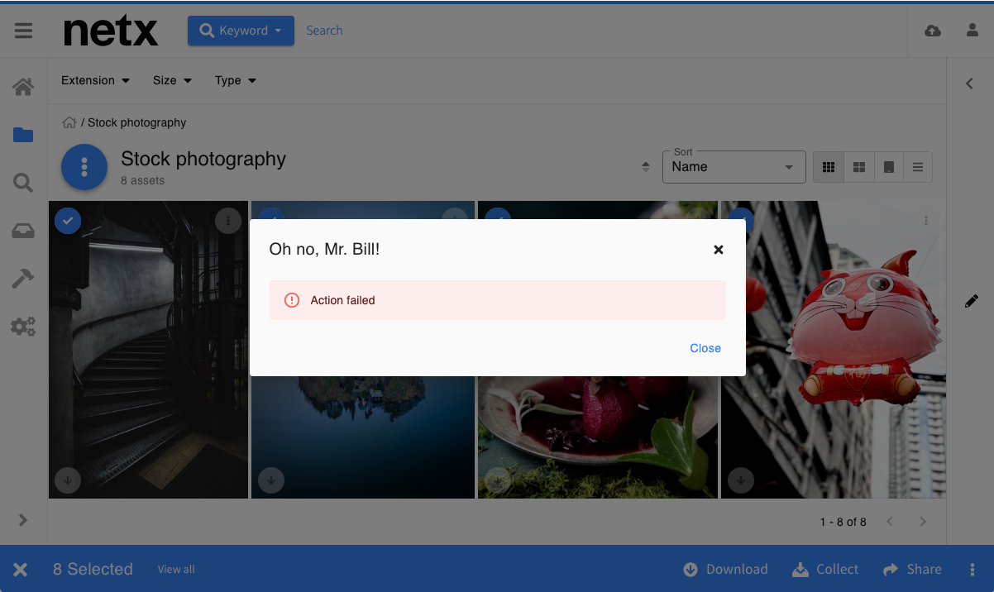Go to previous page of assets
This screenshot has height=592, width=994.
[x=890, y=522]
